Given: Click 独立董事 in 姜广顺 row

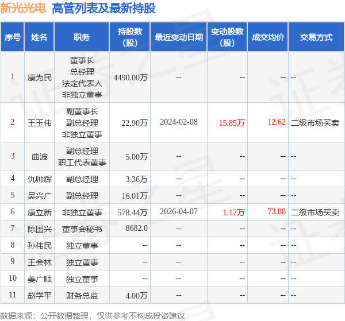Looking at the screenshot, I should (x=82, y=279).
